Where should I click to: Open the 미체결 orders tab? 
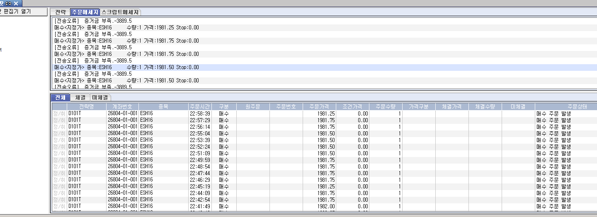pos(100,98)
